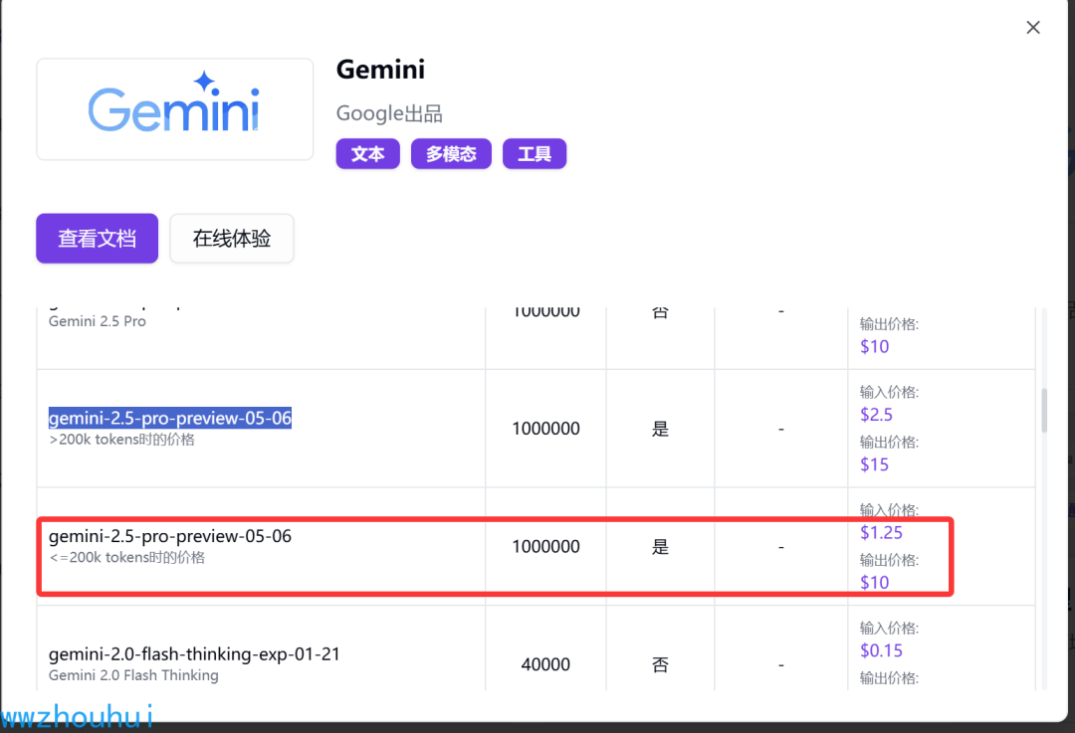Click gemini-2.0-flash-thinking-exp-01-21 model name
1075x733 pixels.
click(194, 653)
